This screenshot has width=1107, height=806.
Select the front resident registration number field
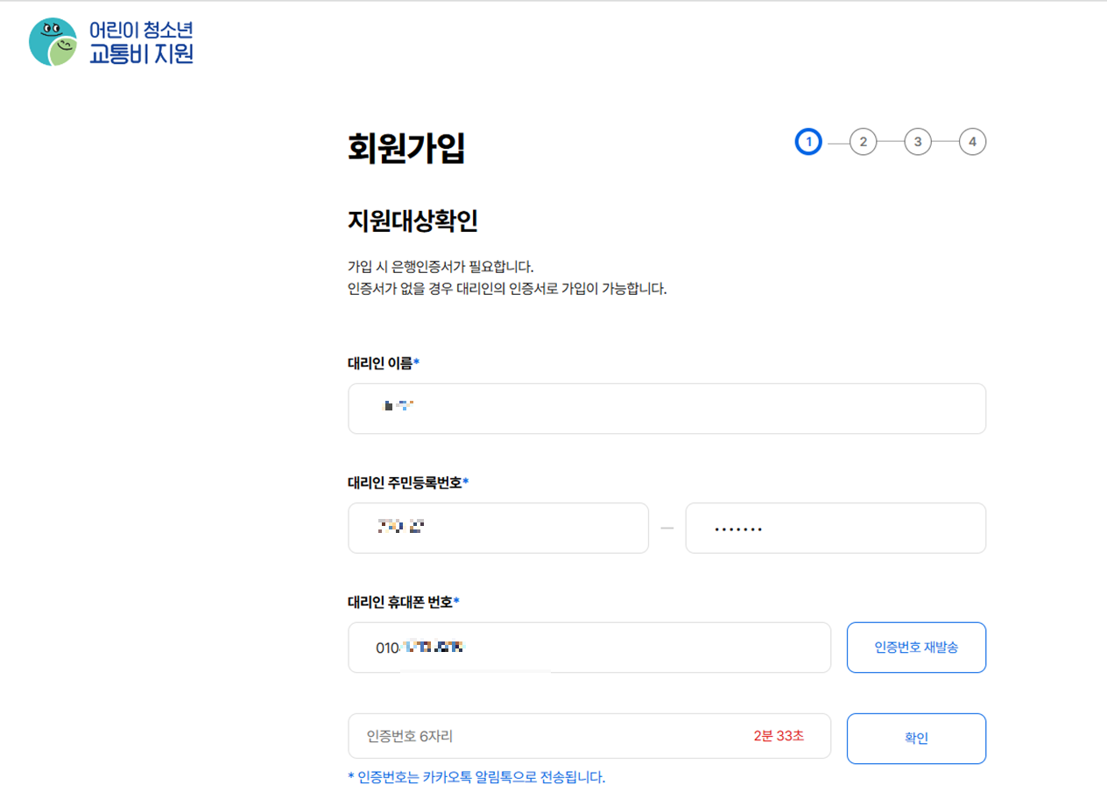tap(497, 528)
